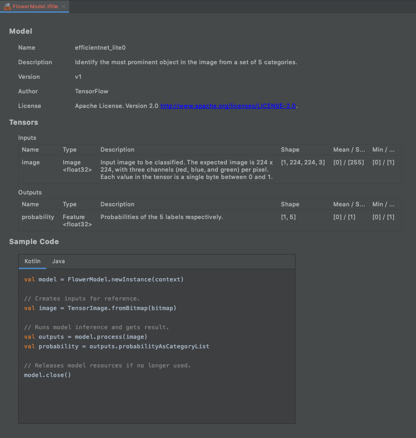Select the image row in the Inputs table
Screen dimensions: 416x438
click(x=31, y=163)
